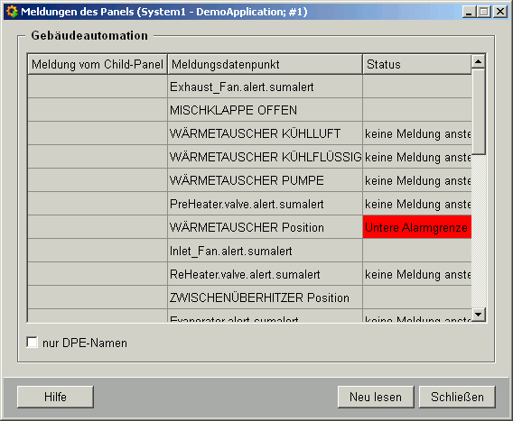Image resolution: width=513 pixels, height=421 pixels.
Task: Click the vertical scrollbar thumb
Action: tap(479, 112)
